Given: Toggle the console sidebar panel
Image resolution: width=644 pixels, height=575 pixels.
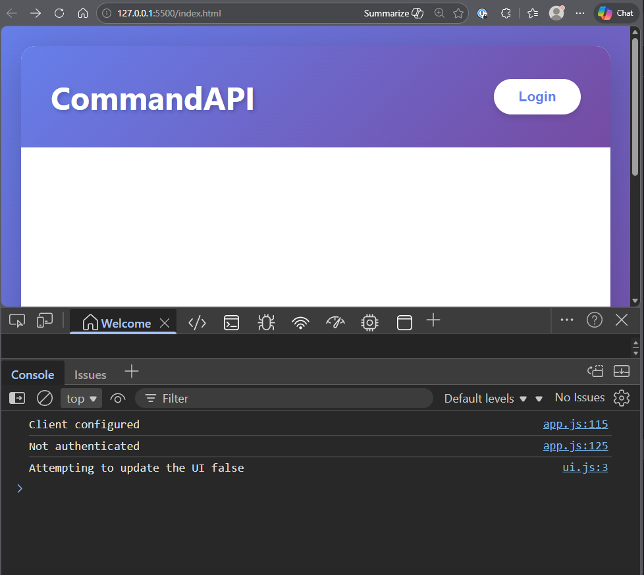Looking at the screenshot, I should pos(16,398).
